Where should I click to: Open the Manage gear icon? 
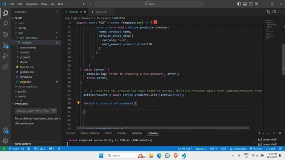coord(5,141)
